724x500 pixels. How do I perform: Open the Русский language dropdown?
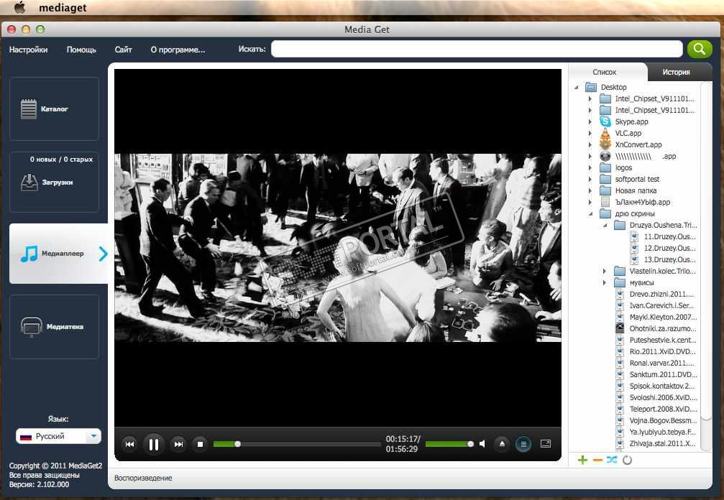[x=59, y=436]
